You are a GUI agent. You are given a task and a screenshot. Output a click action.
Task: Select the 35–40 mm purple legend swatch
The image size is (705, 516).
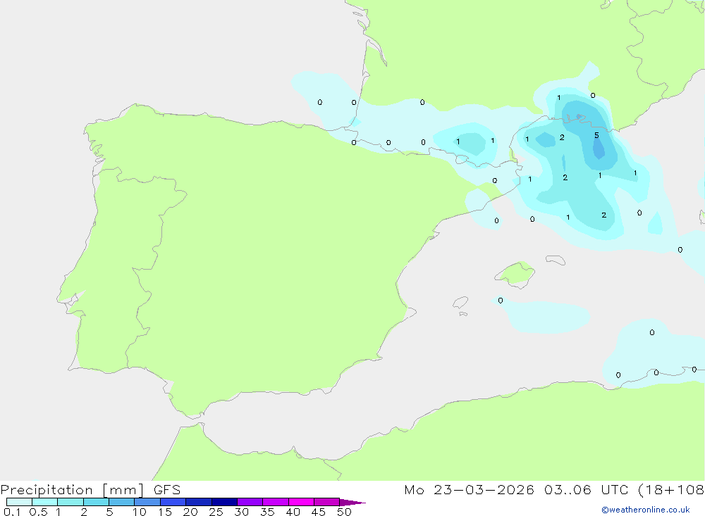pos(276,502)
